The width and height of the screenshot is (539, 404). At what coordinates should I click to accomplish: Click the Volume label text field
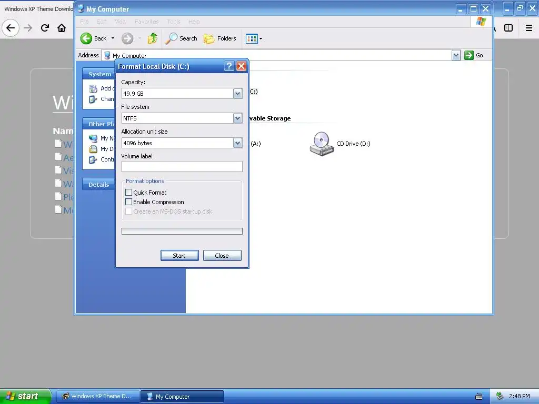pyautogui.click(x=182, y=167)
